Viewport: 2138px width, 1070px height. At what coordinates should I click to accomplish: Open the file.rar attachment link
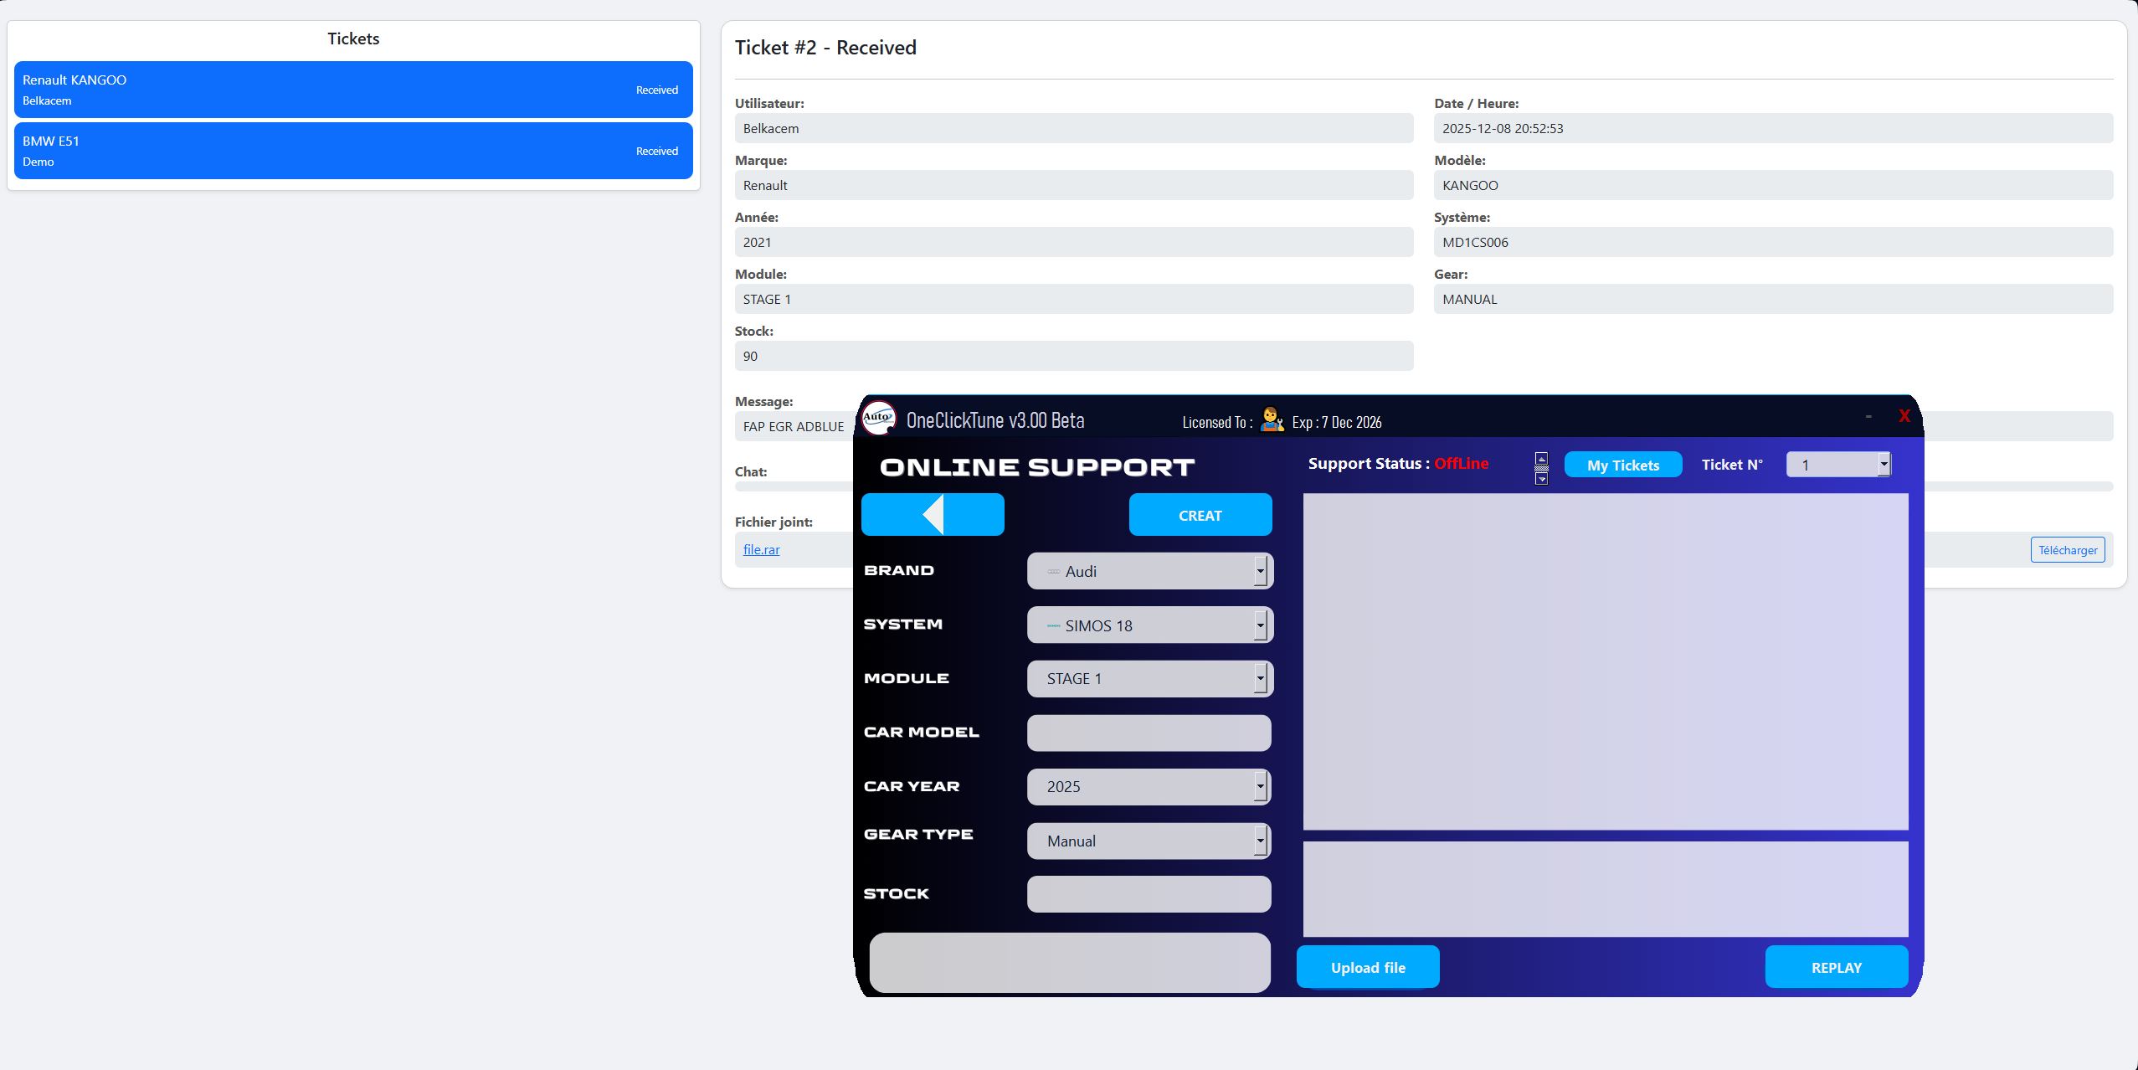click(761, 550)
